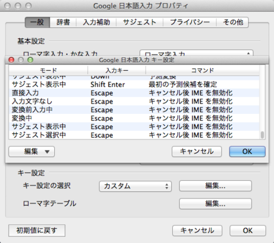Select the 変換前入力中 row

134,110
